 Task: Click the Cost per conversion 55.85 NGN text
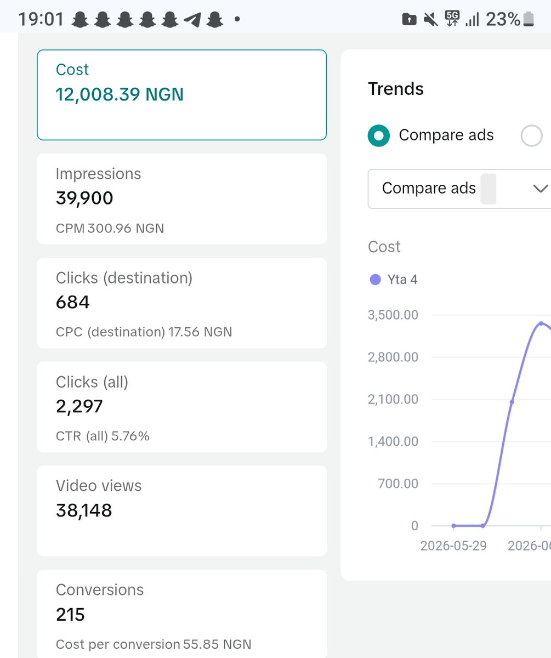pos(154,644)
